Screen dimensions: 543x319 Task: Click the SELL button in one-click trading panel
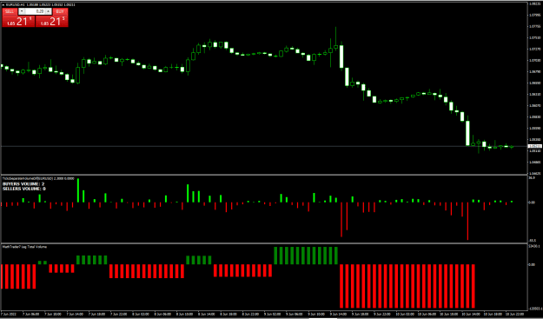click(10, 11)
